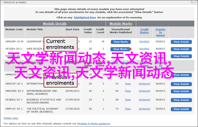The width and height of the screenshot is (198, 127).
Task: Click the 'Module Title' column header in top table
Action: (x=35, y=29)
